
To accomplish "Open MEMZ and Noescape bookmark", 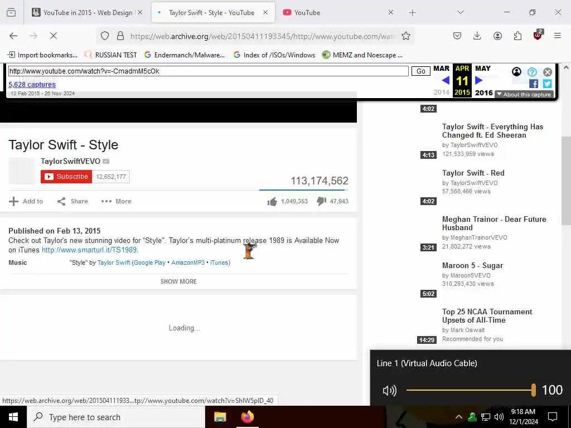I will point(362,55).
